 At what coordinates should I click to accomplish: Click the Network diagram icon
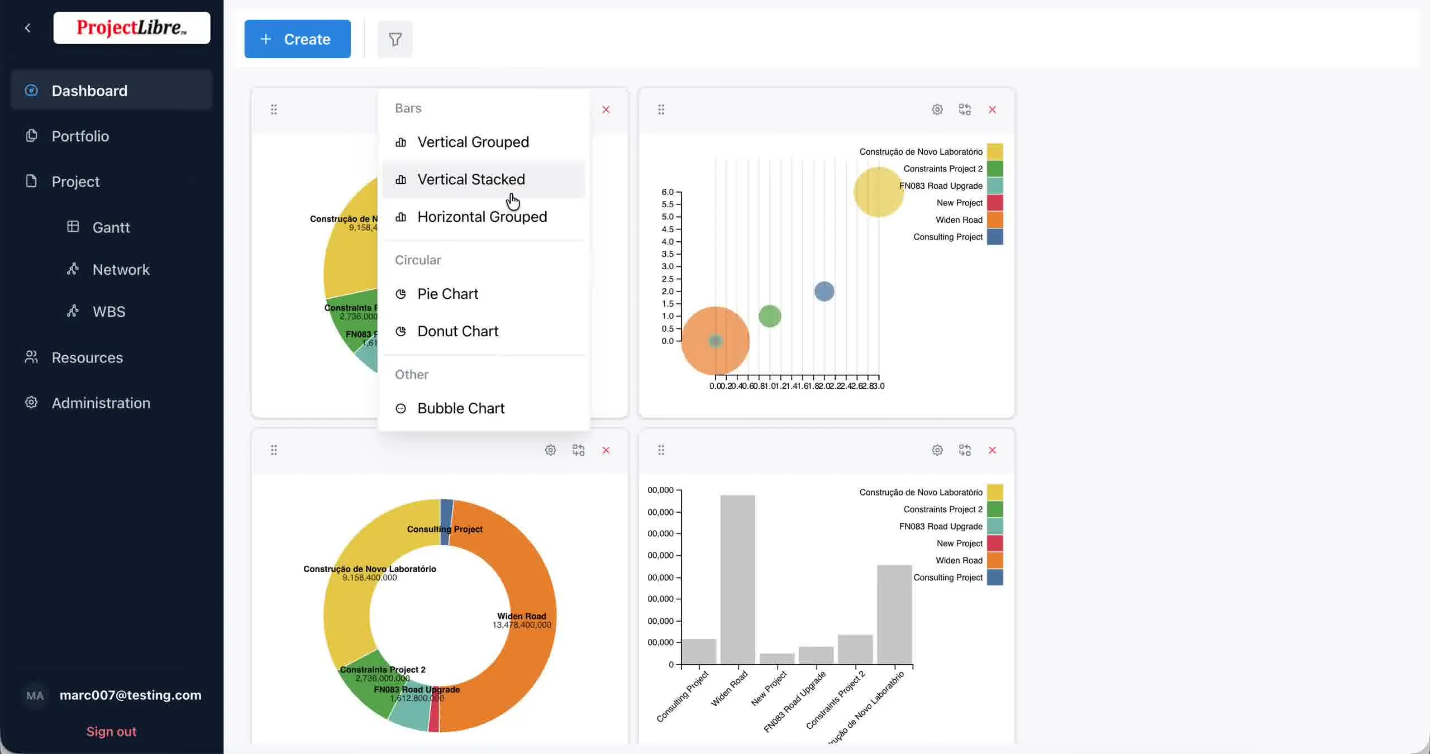73,269
